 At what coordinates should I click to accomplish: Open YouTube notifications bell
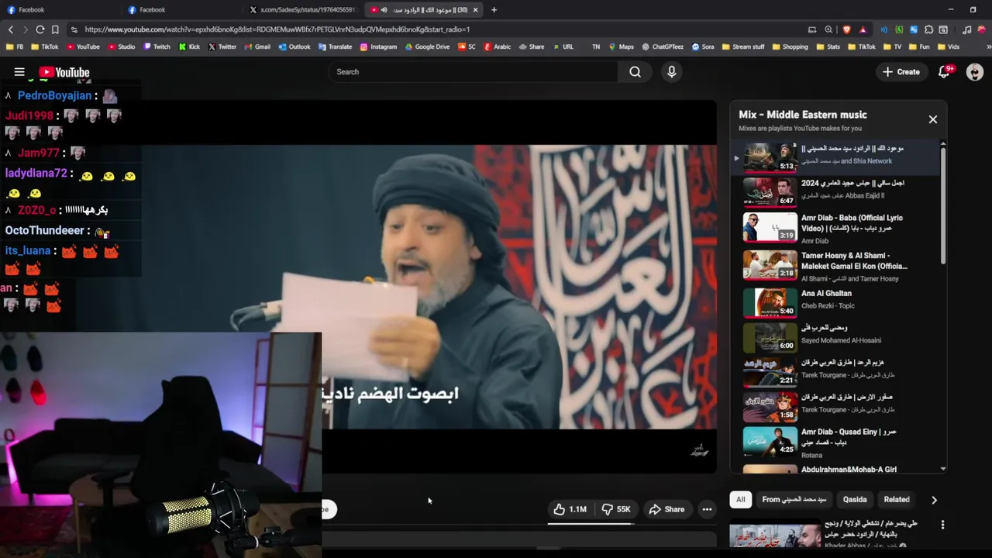pyautogui.click(x=944, y=72)
